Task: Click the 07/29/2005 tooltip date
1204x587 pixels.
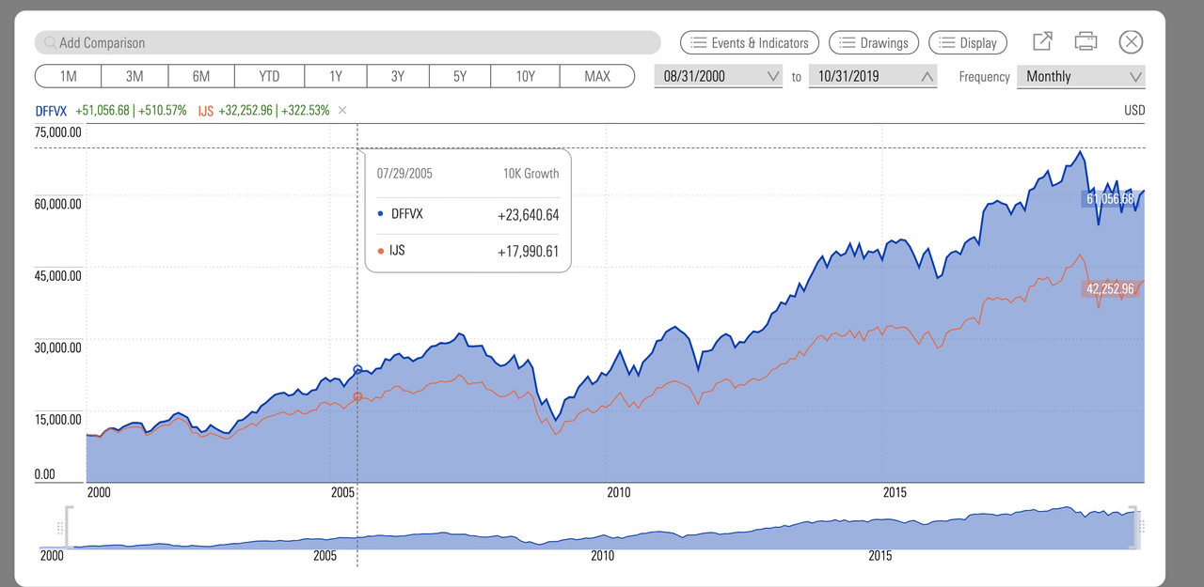Action: [x=404, y=174]
